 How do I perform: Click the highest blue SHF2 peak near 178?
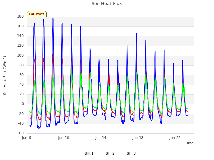[x=53, y=18]
